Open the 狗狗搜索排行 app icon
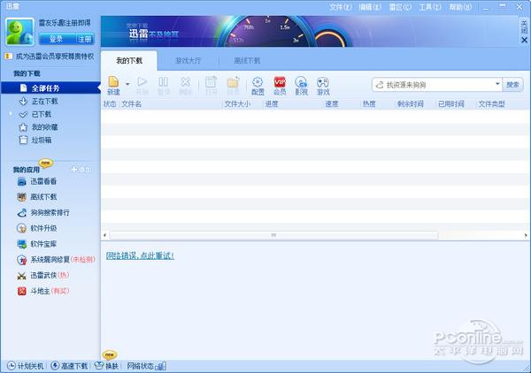The height and width of the screenshot is (373, 531). [21, 213]
